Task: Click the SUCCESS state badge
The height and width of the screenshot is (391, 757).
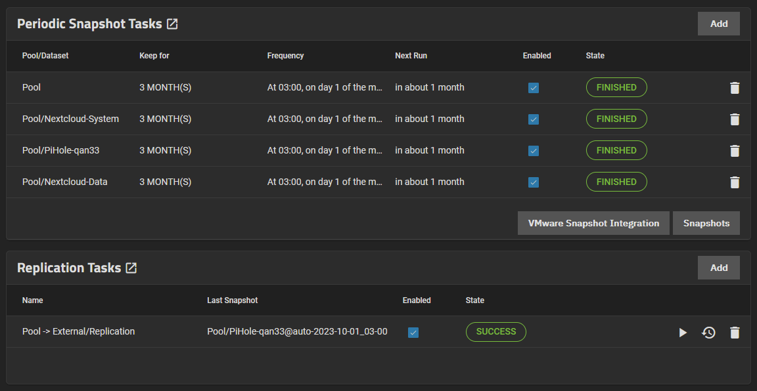Action: [496, 332]
